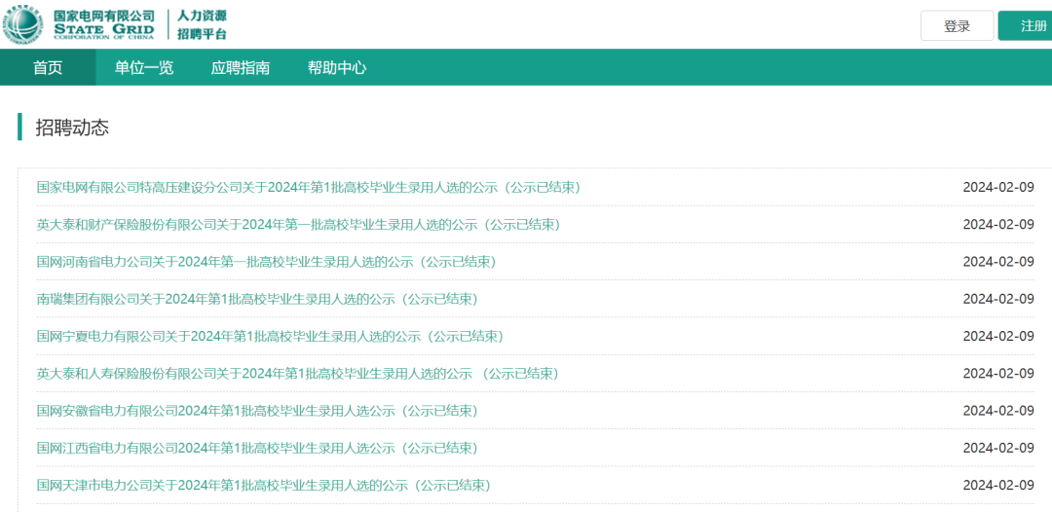Open the 国网宁夏电力 announcement link
The image size is (1052, 512).
[270, 336]
